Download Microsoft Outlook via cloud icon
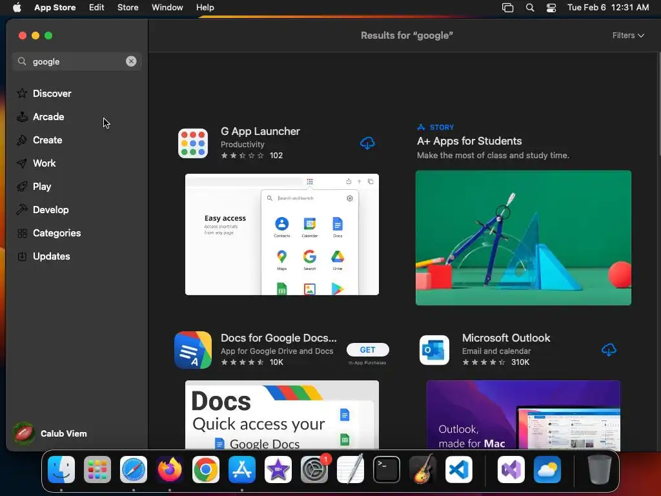 pos(609,349)
